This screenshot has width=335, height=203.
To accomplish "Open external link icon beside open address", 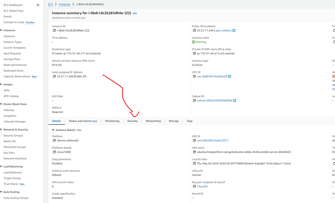I will coord(234,30).
